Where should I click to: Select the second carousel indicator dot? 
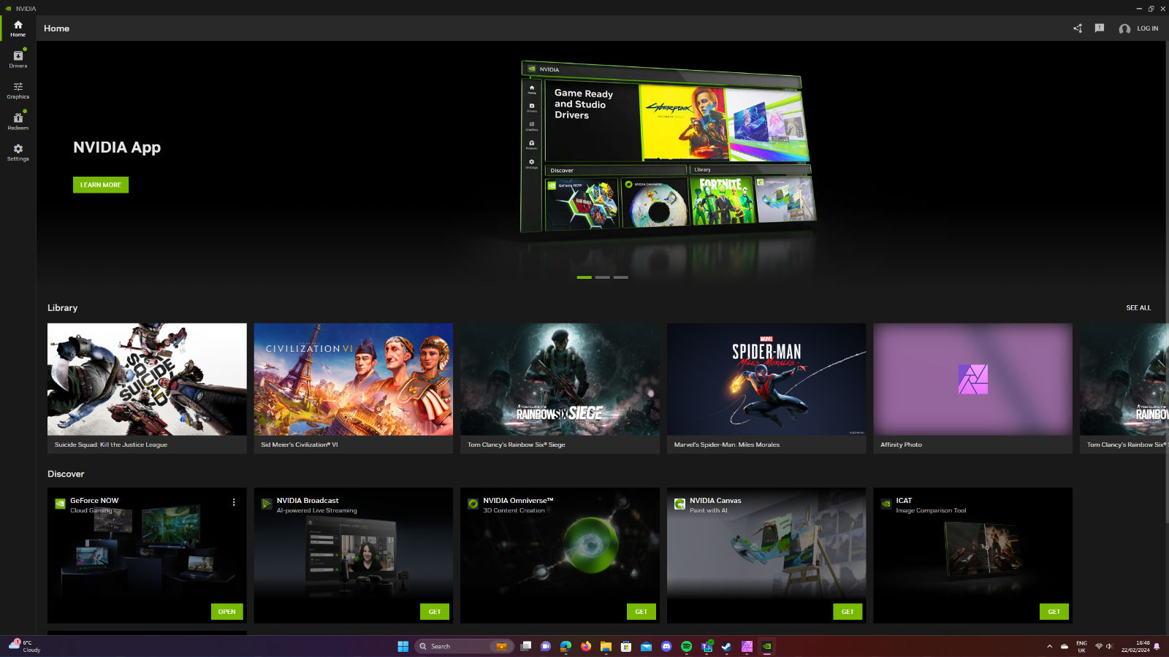point(603,277)
